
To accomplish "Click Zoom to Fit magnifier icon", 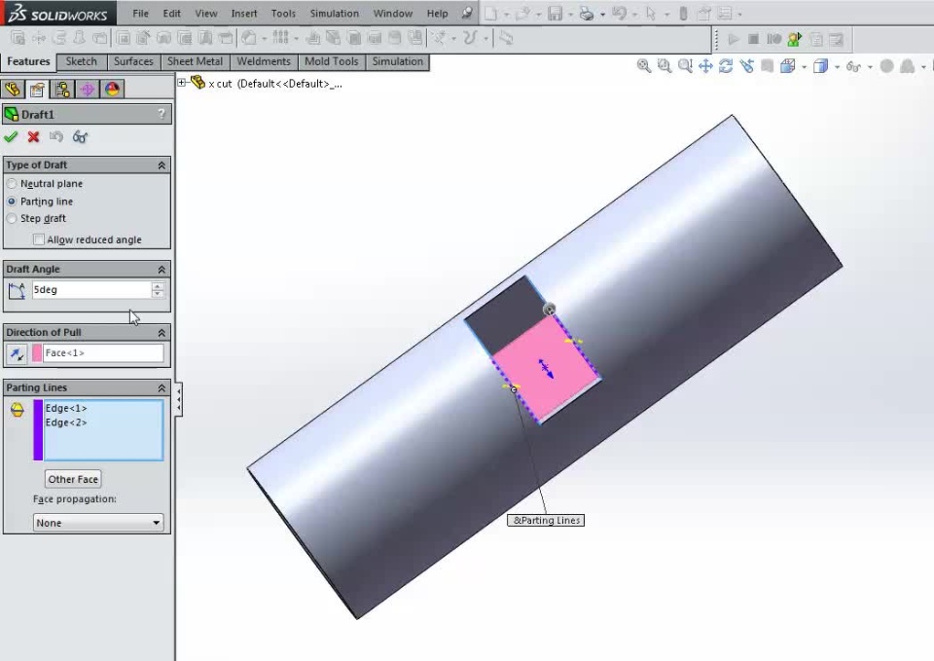I will click(644, 65).
